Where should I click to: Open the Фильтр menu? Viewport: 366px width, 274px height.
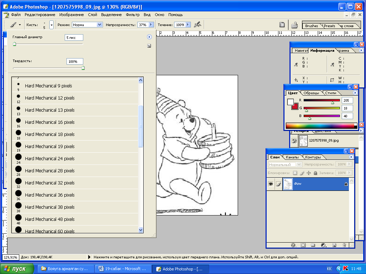pos(133,15)
